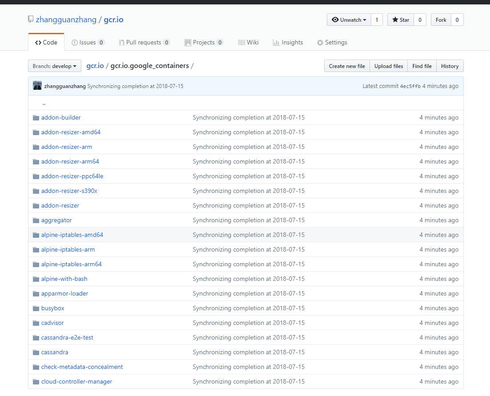Open the Unwatch dropdown
This screenshot has width=490, height=396.
[349, 20]
